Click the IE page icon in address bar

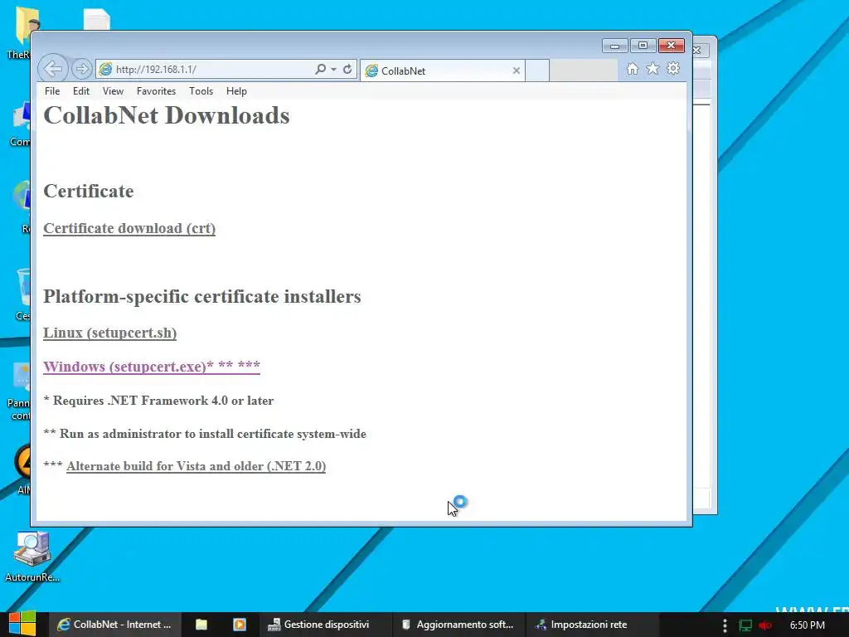point(105,70)
